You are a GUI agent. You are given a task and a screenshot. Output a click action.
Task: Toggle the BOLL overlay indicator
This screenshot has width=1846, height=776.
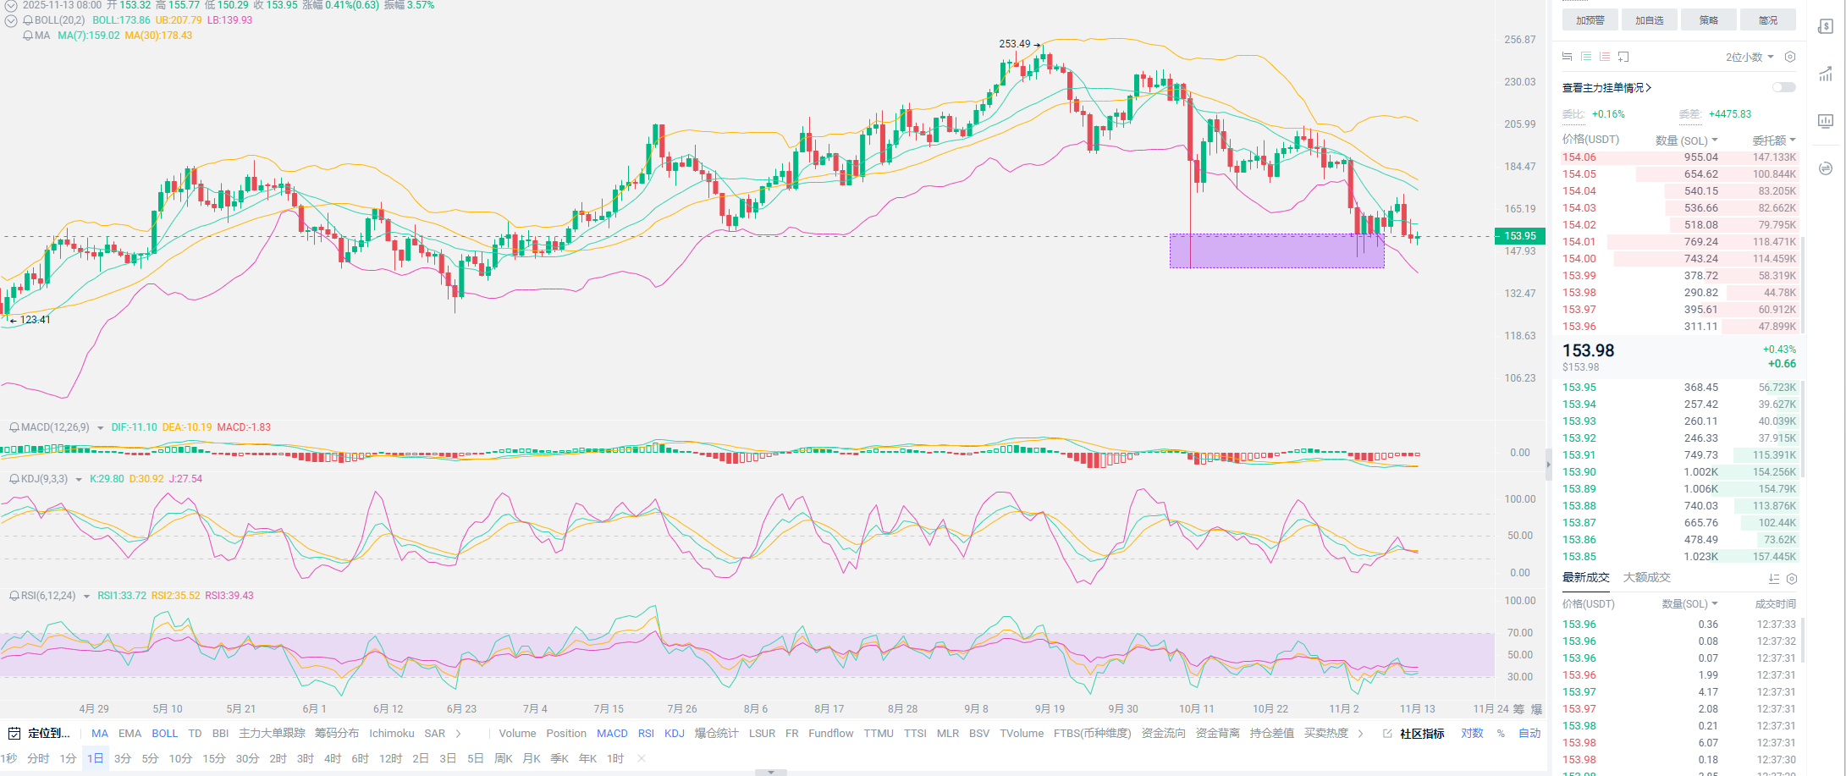coord(164,733)
